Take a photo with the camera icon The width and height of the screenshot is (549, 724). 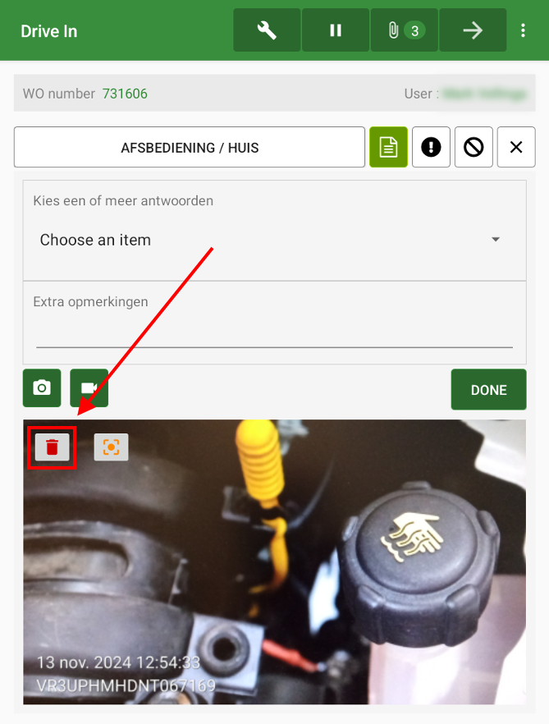pos(42,388)
